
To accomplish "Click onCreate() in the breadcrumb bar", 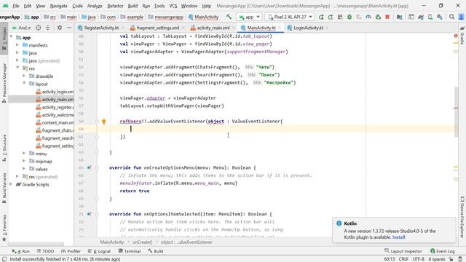I will [142, 242].
